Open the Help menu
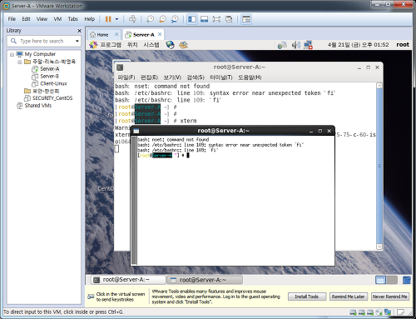The width and height of the screenshot is (416, 319). 90,19
